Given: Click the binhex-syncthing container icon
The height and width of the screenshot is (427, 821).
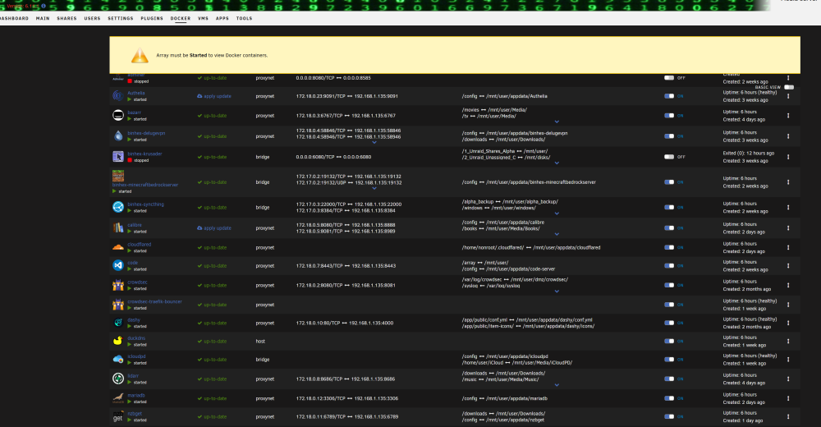Looking at the screenshot, I should (117, 207).
